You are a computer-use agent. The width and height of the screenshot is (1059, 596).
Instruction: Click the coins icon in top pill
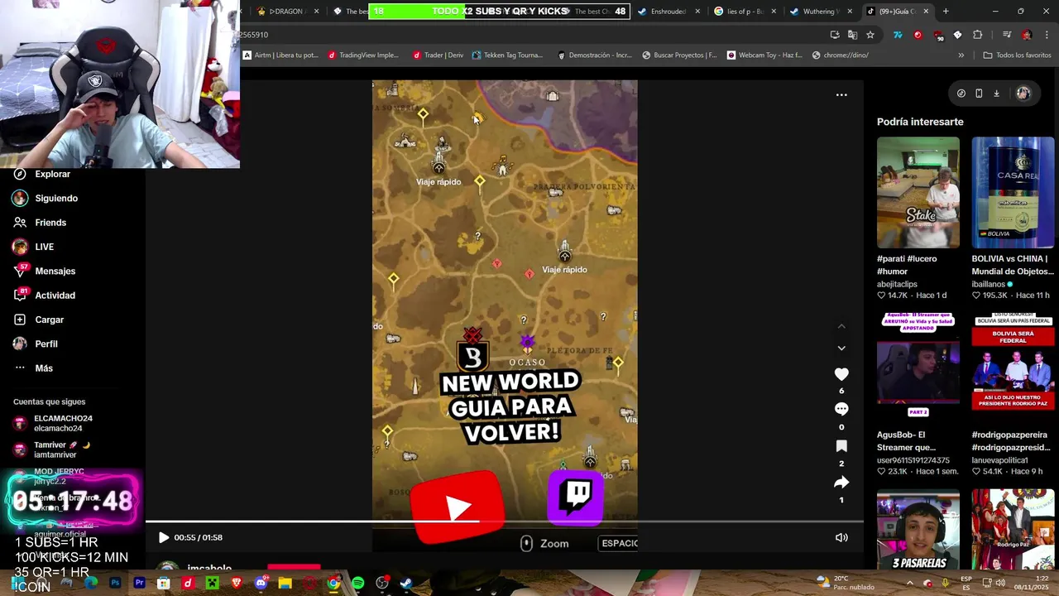pos(961,94)
